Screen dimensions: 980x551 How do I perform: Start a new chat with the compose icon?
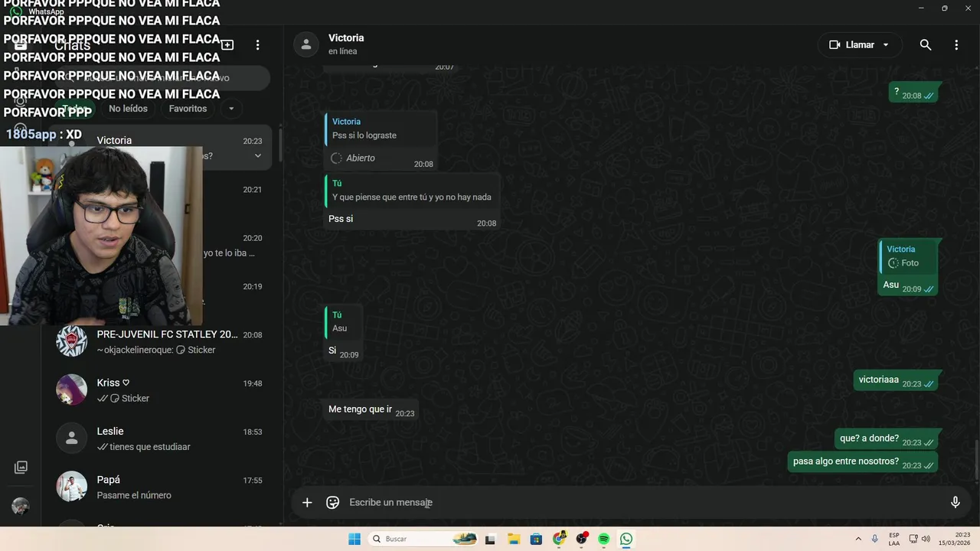(x=227, y=45)
